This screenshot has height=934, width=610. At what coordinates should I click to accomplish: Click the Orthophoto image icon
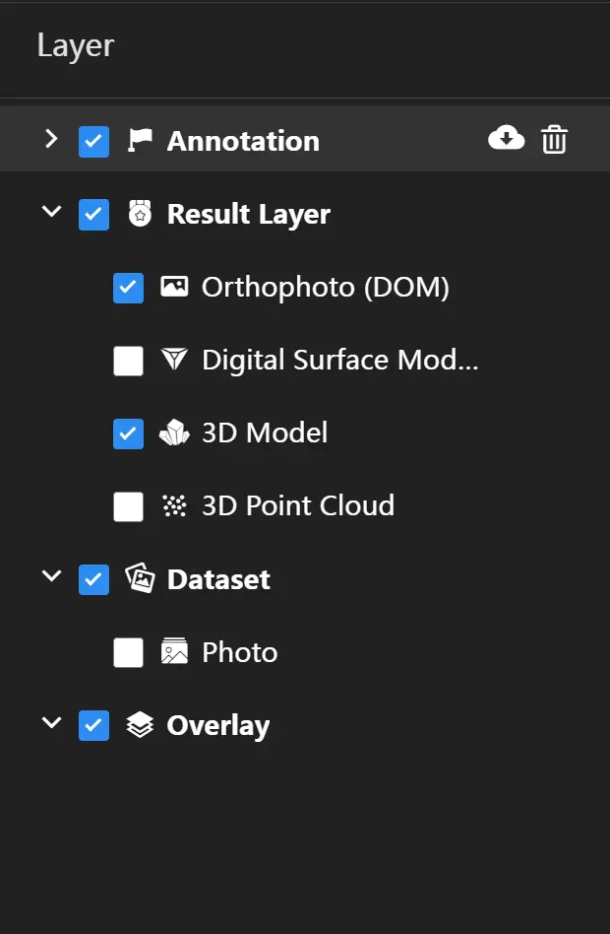click(174, 287)
